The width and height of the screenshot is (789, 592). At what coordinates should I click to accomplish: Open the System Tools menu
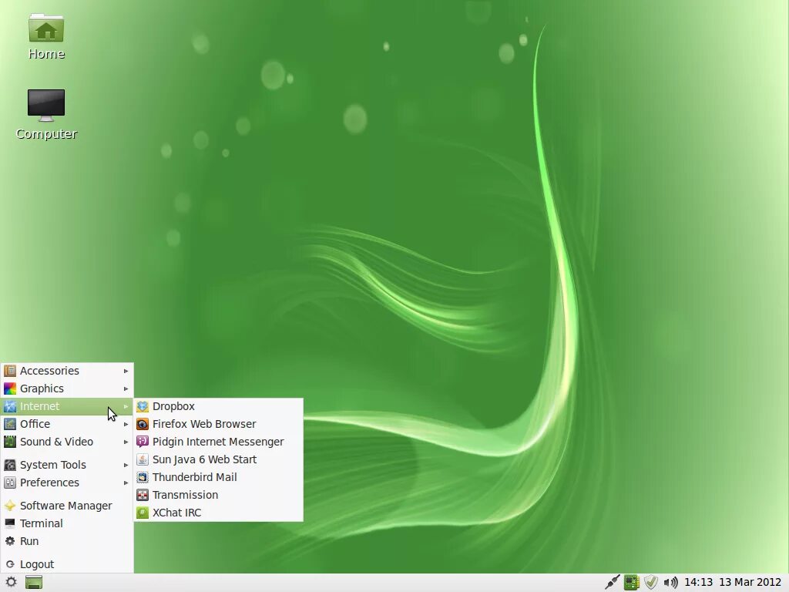(x=53, y=465)
